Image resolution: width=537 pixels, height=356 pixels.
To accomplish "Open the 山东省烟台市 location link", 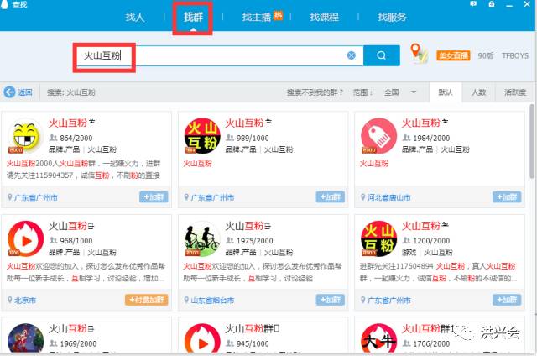I will 212,301.
